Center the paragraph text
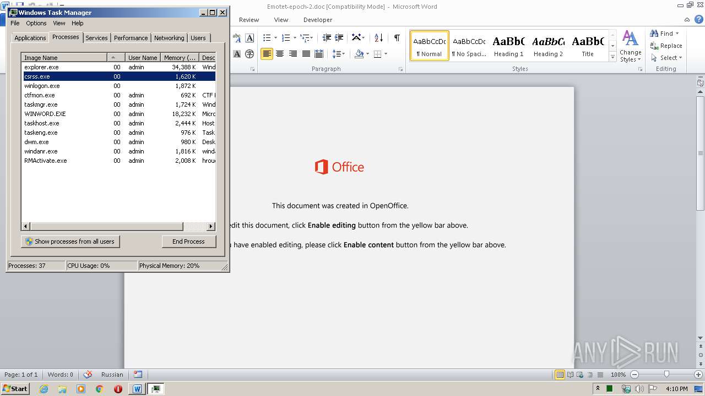This screenshot has height=396, width=705. tap(280, 53)
